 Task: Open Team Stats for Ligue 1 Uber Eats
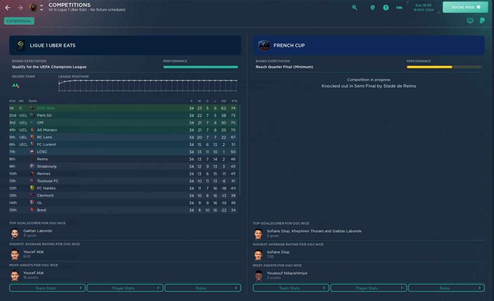tap(47, 288)
